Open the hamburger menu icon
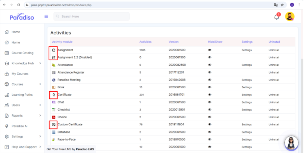The height and width of the screenshot is (153, 304). click(46, 16)
